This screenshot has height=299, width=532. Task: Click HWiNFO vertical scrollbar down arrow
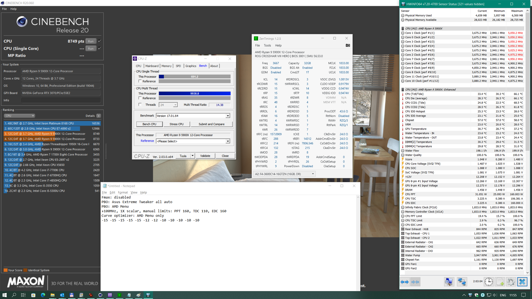point(528,273)
